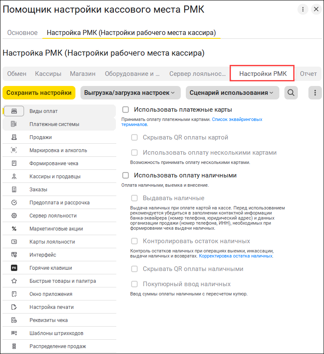Open Сценарий использования dropdown
Viewport: 324px width, 354px height.
[232, 93]
